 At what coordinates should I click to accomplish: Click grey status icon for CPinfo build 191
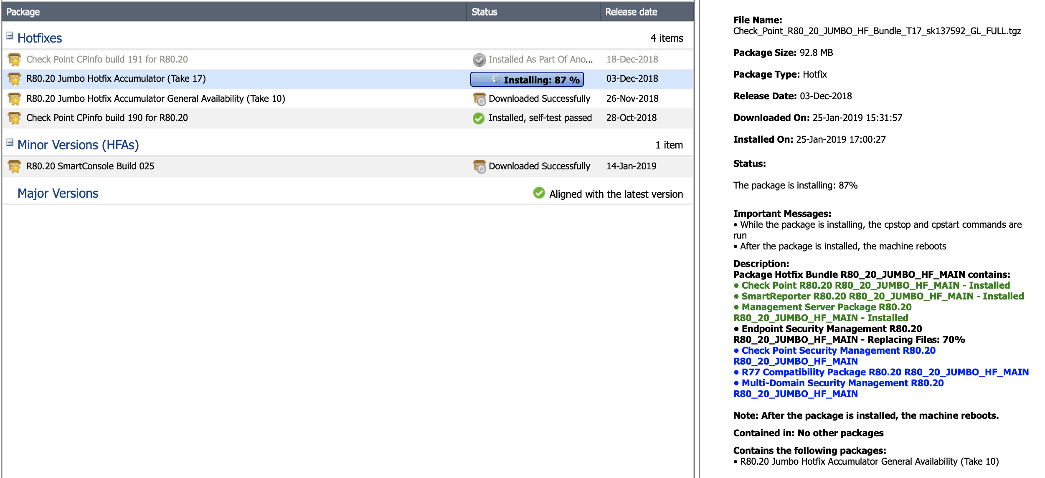(x=479, y=60)
